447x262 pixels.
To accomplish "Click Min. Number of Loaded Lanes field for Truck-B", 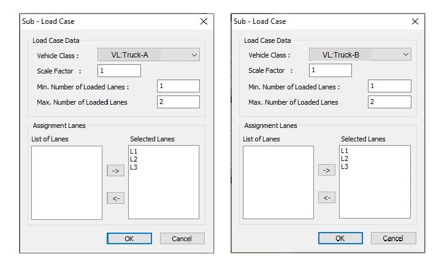I will click(389, 86).
